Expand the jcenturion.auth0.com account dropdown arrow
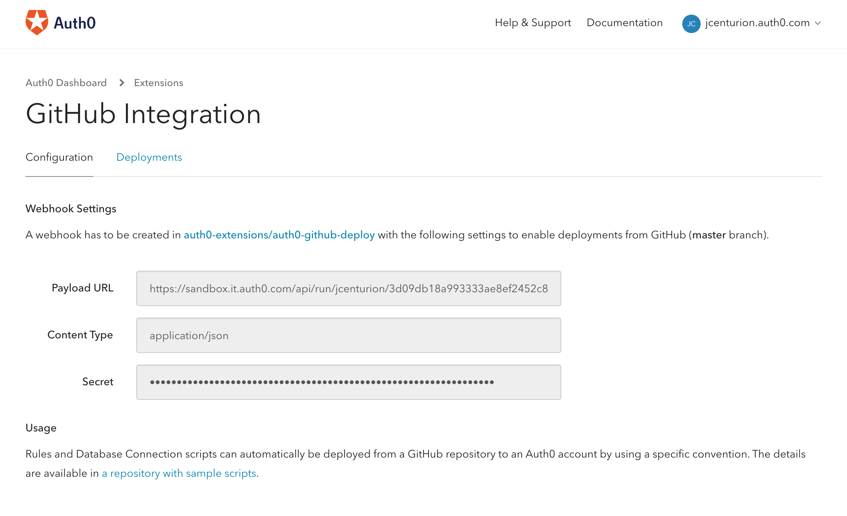Viewport: 847px width, 516px height. (818, 23)
